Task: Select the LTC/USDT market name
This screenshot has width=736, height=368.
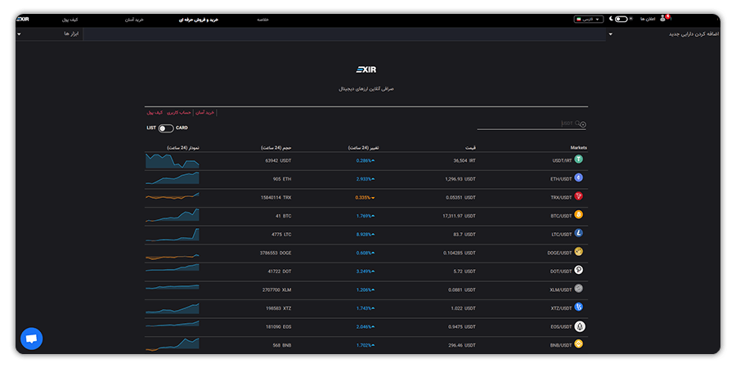Action: [561, 234]
